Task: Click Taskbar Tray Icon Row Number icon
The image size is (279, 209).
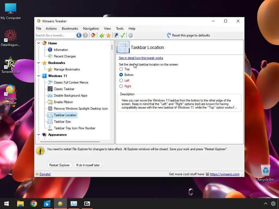Action: tap(50, 128)
